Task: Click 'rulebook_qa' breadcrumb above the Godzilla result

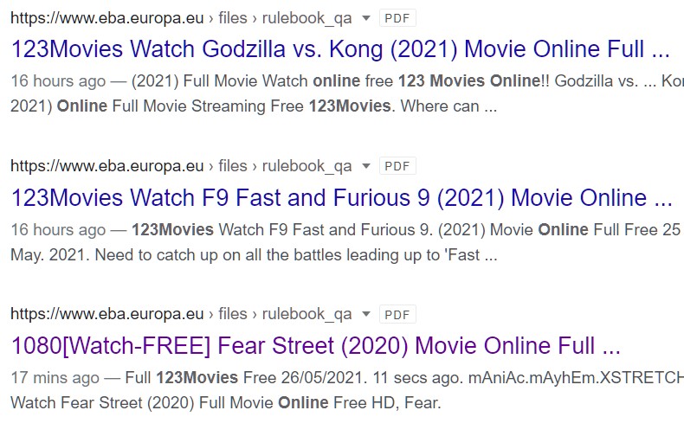Action: point(307,19)
